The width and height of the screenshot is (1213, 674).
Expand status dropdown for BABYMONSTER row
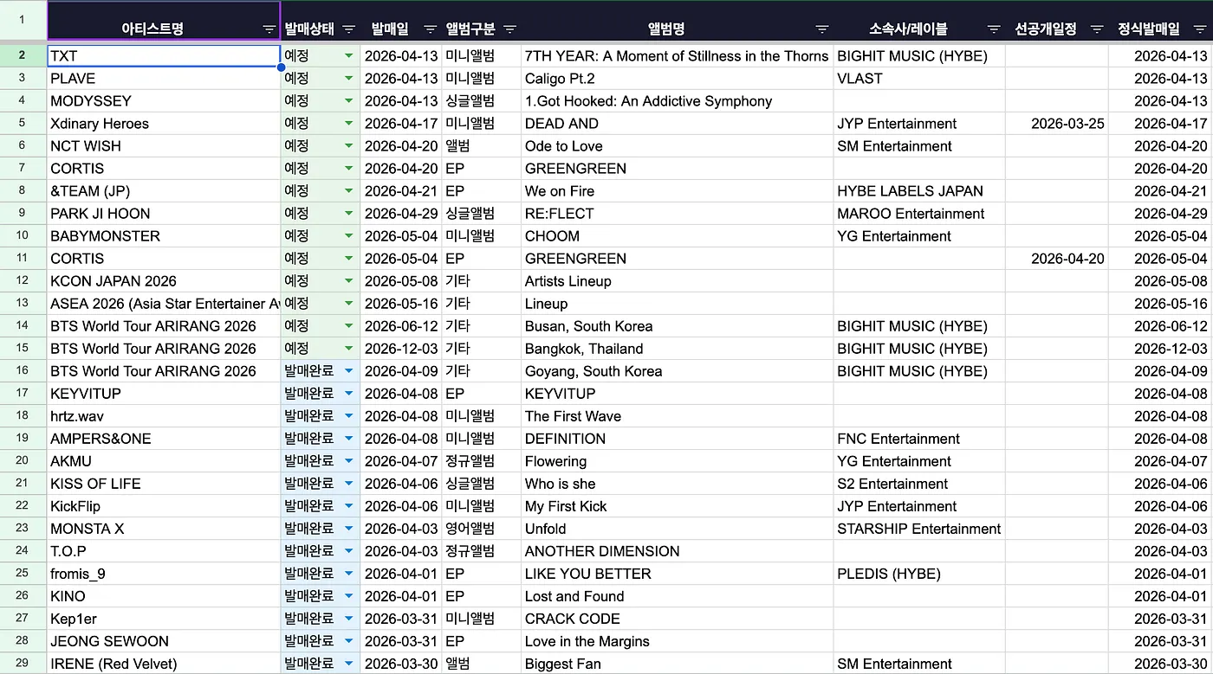click(348, 236)
